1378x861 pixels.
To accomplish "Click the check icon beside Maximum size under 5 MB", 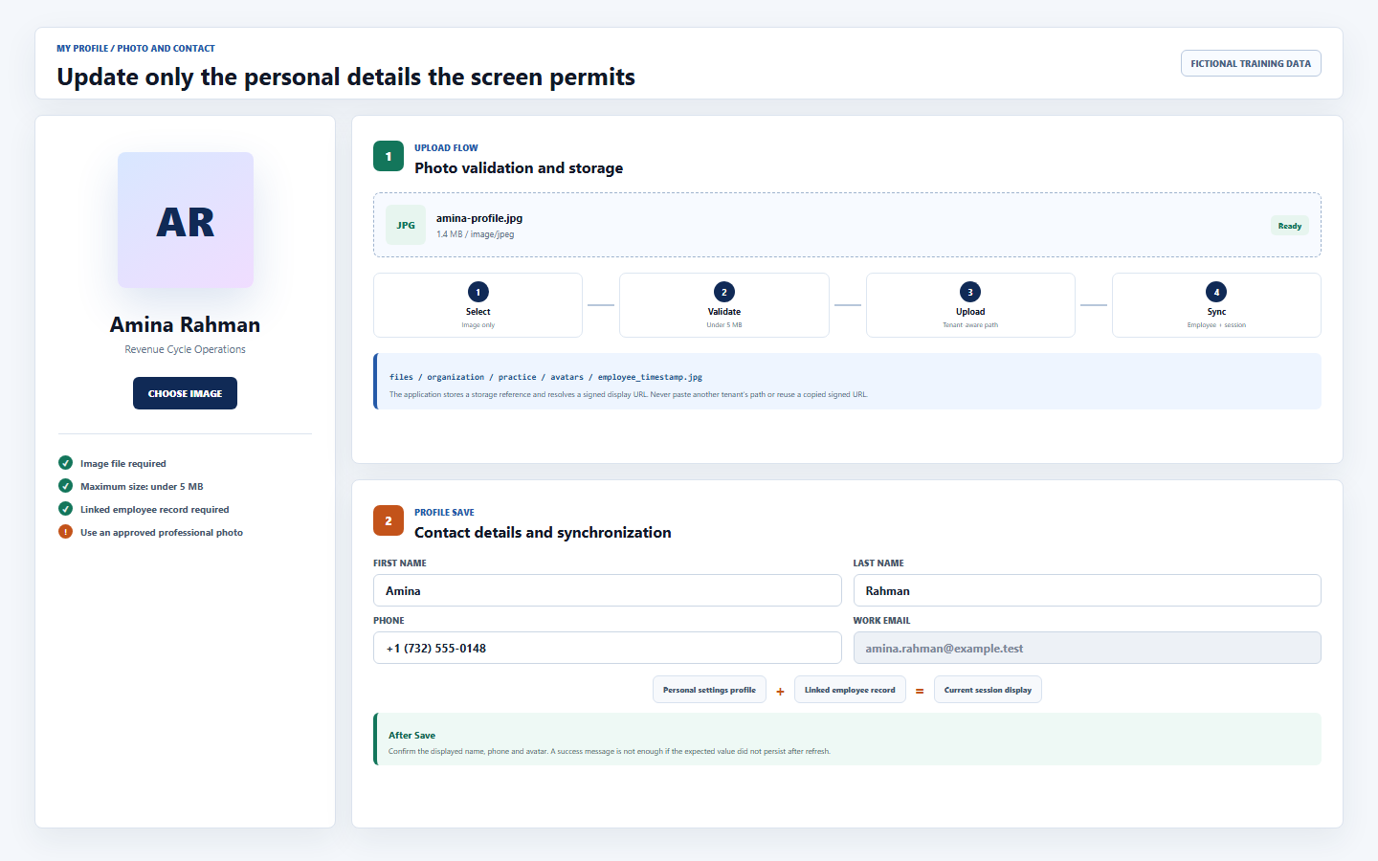I will (65, 486).
